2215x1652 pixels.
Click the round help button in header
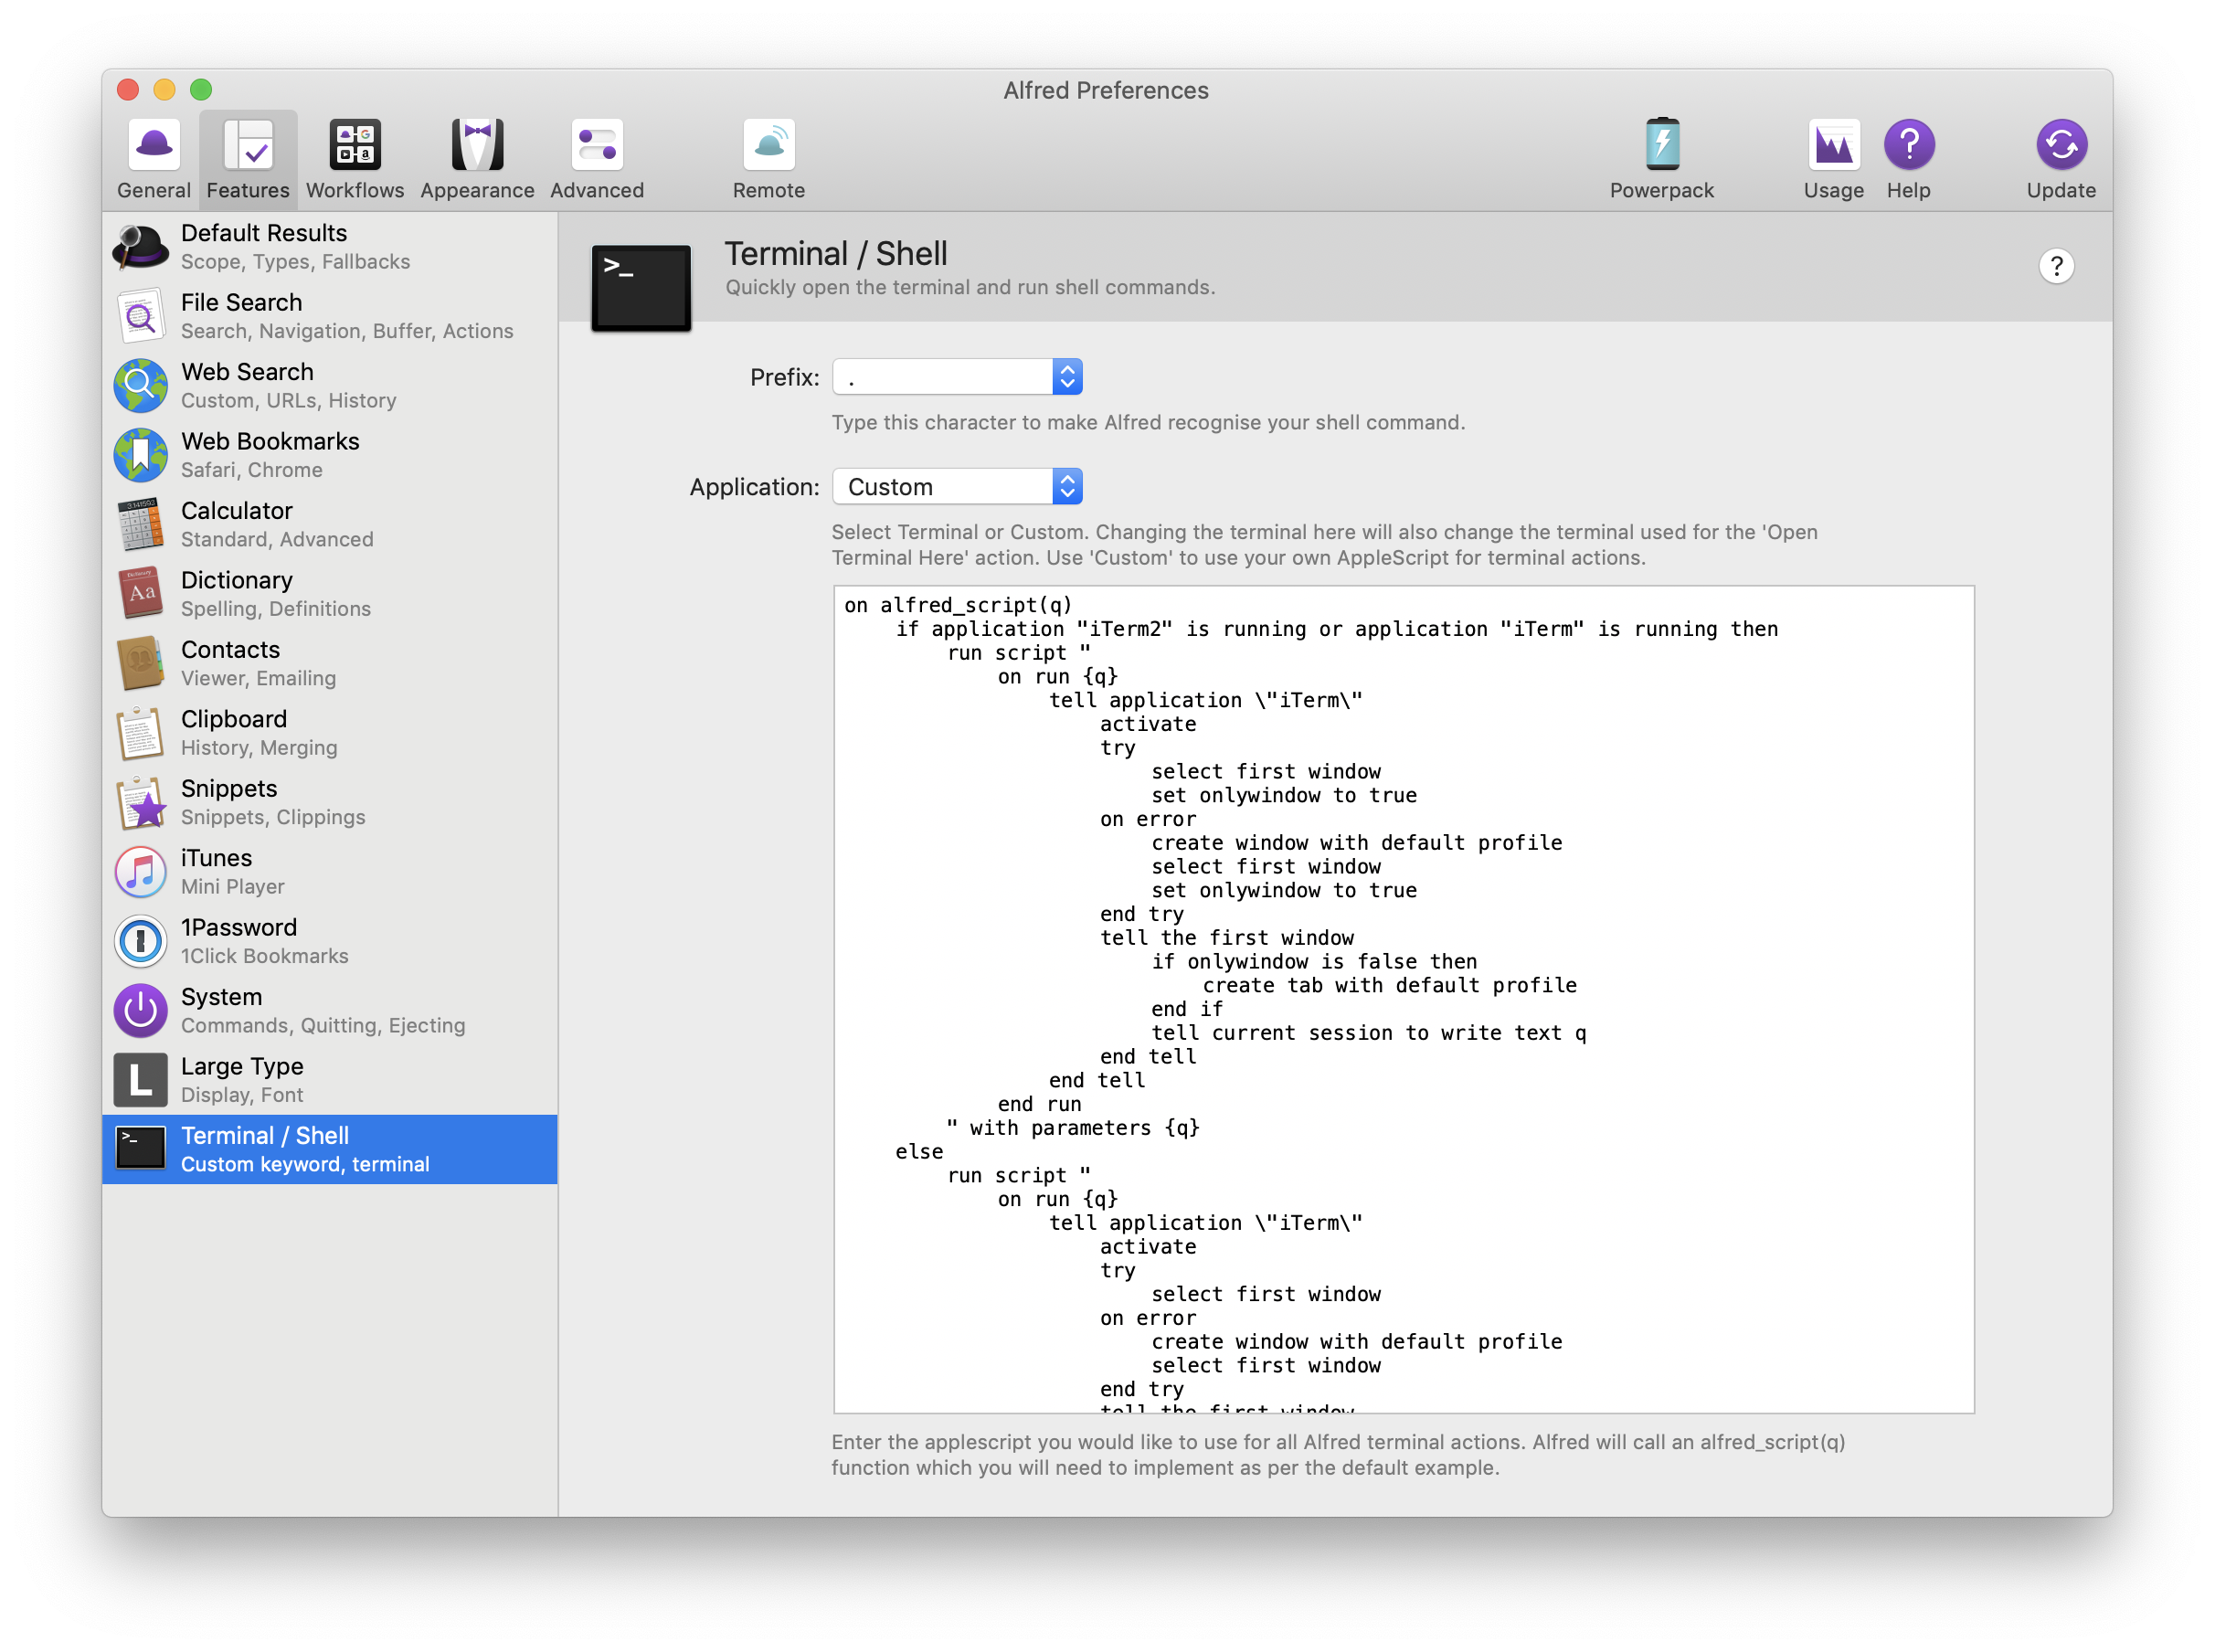click(2056, 266)
